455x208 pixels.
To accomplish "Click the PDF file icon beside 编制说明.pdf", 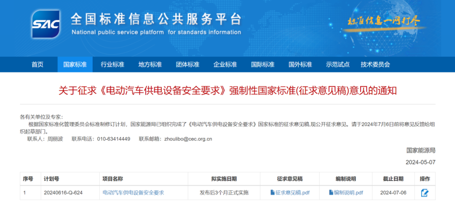I will point(331,192).
